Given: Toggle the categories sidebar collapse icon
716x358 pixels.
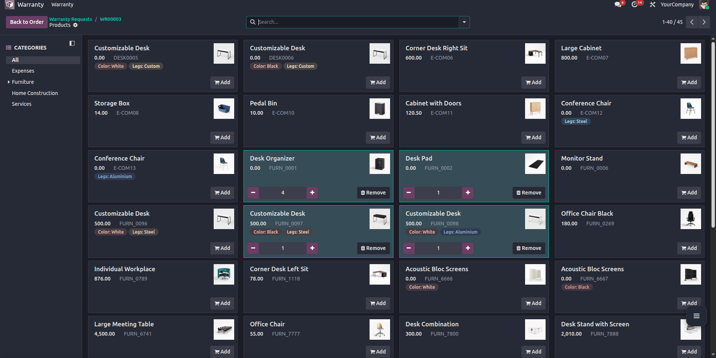Looking at the screenshot, I should coord(72,43).
